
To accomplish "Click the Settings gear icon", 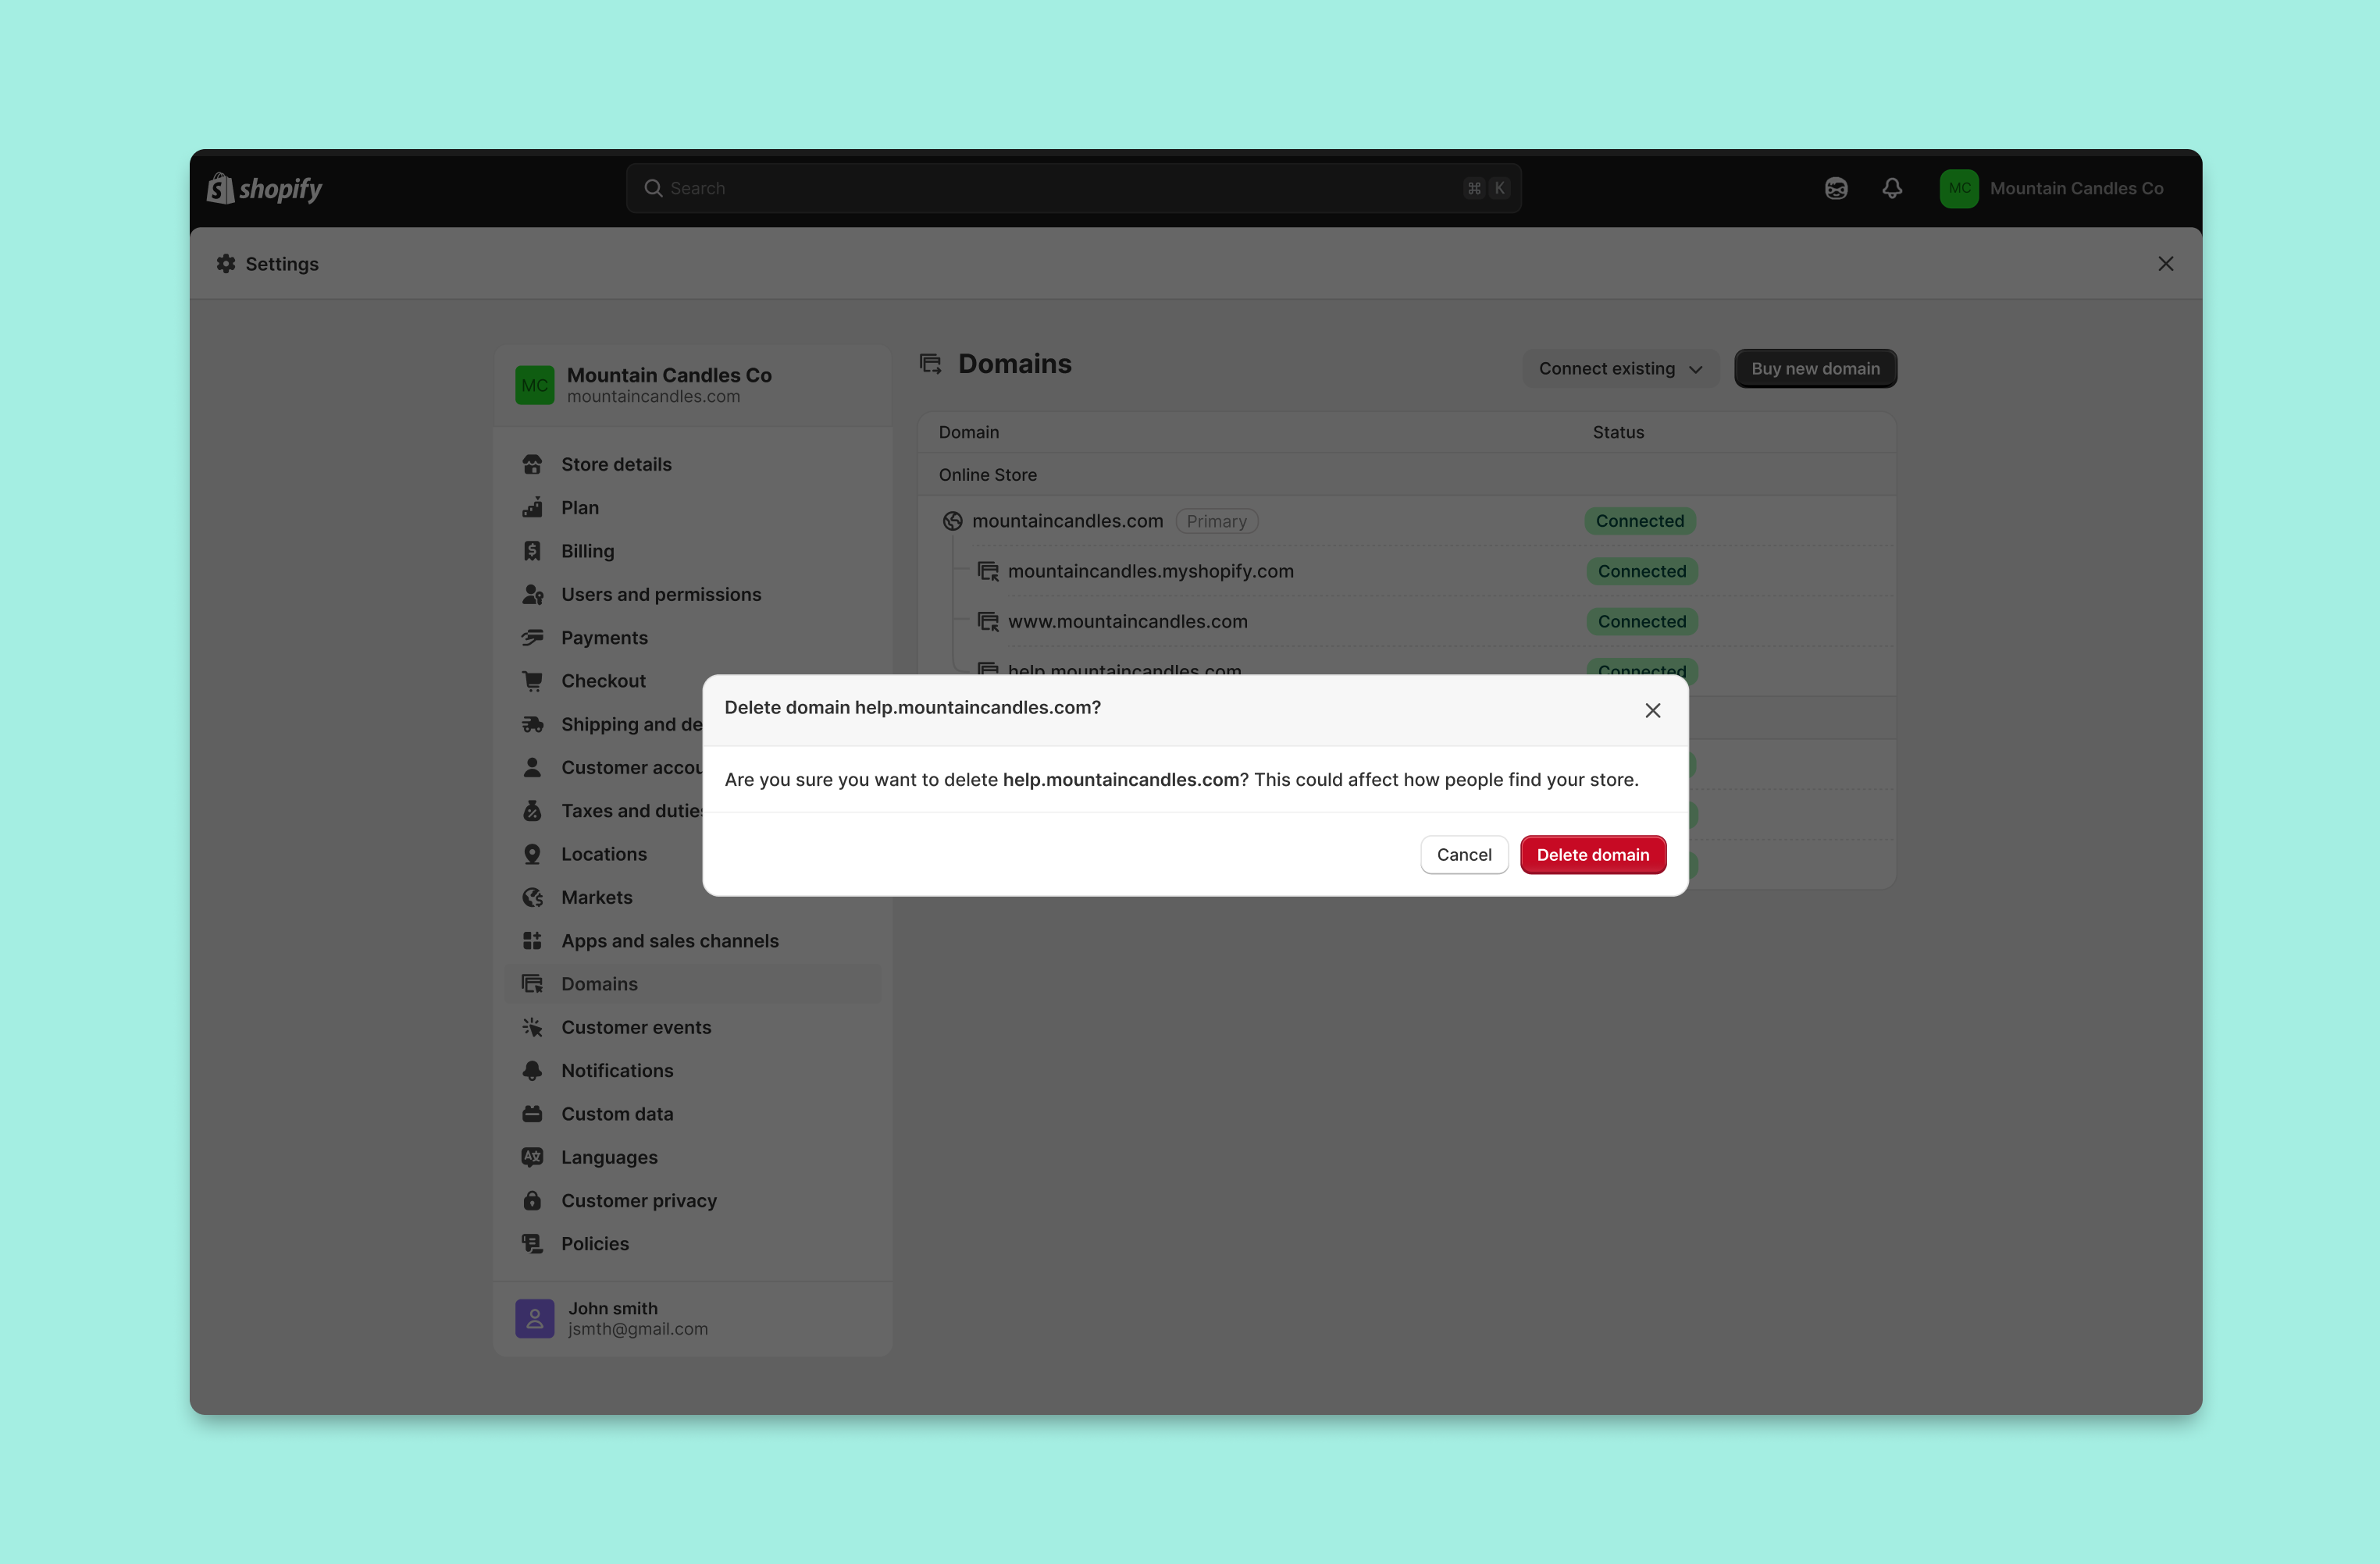I will tap(226, 263).
